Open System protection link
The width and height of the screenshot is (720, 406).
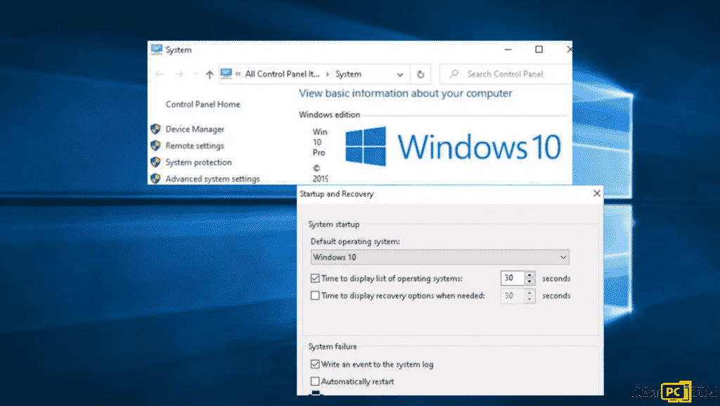(x=198, y=162)
